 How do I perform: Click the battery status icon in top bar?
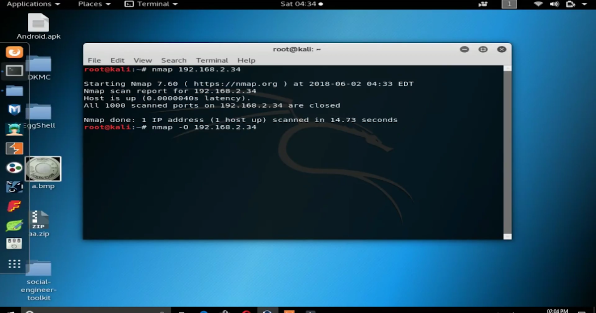[570, 4]
